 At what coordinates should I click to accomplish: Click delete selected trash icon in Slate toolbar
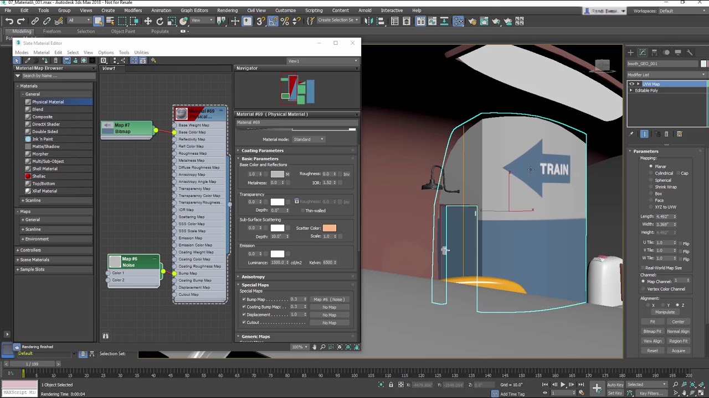tap(54, 60)
